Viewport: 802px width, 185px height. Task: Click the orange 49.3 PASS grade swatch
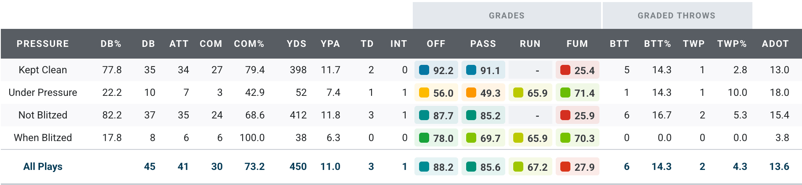coord(471,93)
